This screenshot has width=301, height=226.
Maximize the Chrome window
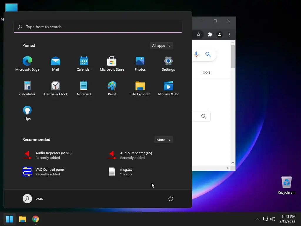215,21
